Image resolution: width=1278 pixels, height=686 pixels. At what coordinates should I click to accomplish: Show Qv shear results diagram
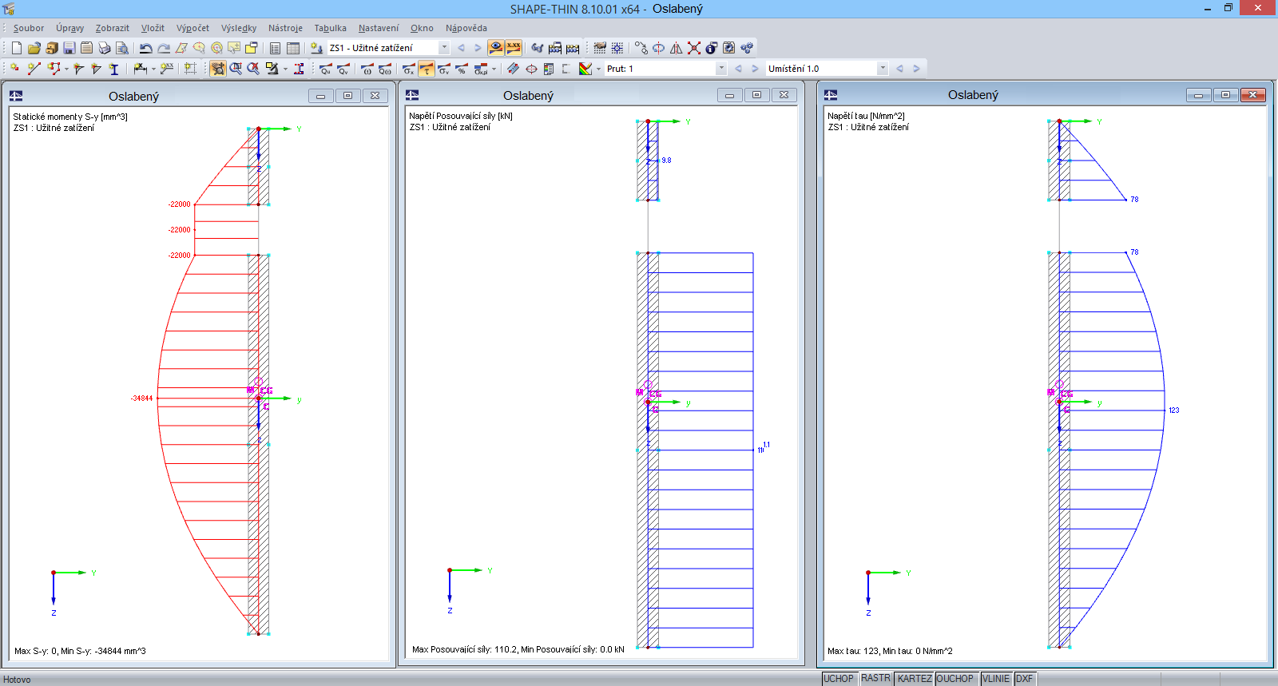(x=343, y=69)
